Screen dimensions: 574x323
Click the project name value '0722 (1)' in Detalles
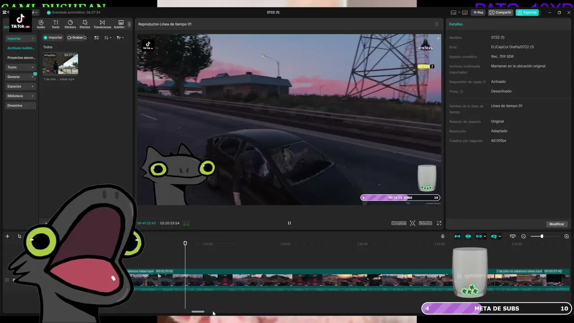coord(498,38)
